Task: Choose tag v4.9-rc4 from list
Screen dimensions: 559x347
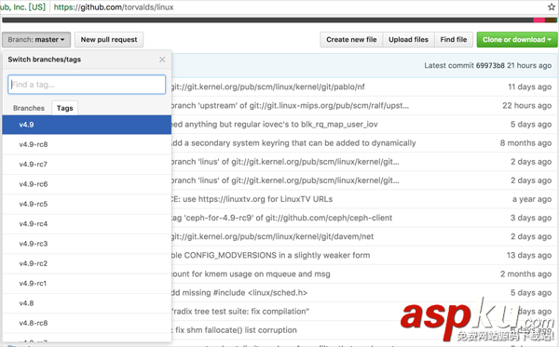Action: (87, 224)
